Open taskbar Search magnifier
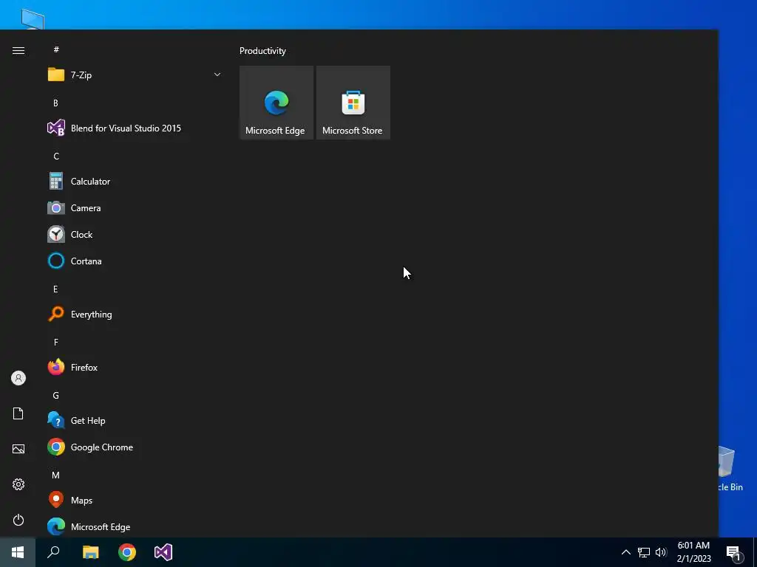The width and height of the screenshot is (757, 567). coord(53,552)
